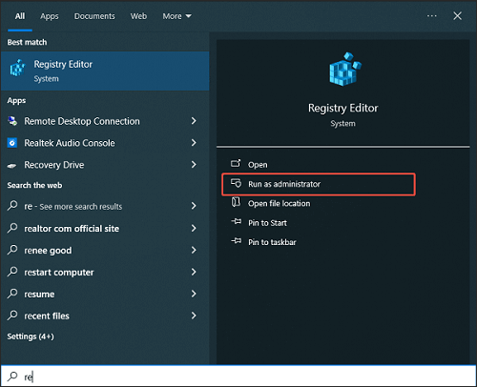Click magnifier icon beside 'renee good'
Viewport: 477px width, 387px height.
[x=12, y=250]
